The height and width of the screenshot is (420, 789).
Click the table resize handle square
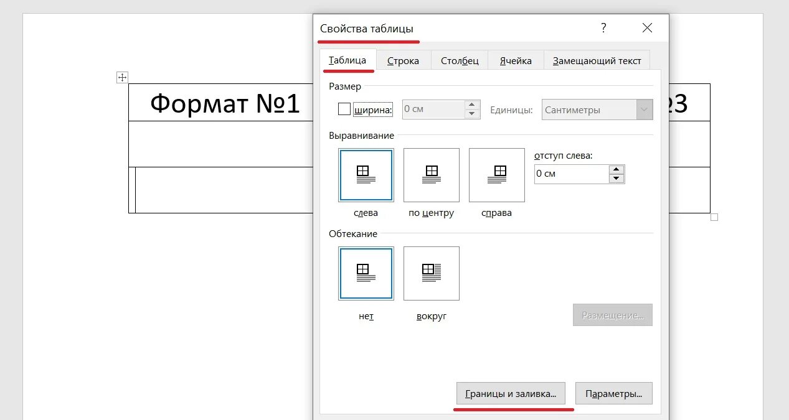[x=714, y=217]
